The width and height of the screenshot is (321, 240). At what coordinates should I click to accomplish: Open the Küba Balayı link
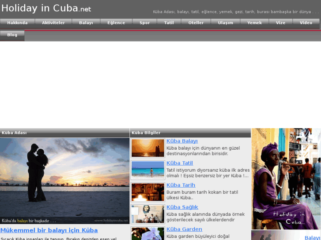coord(182,141)
